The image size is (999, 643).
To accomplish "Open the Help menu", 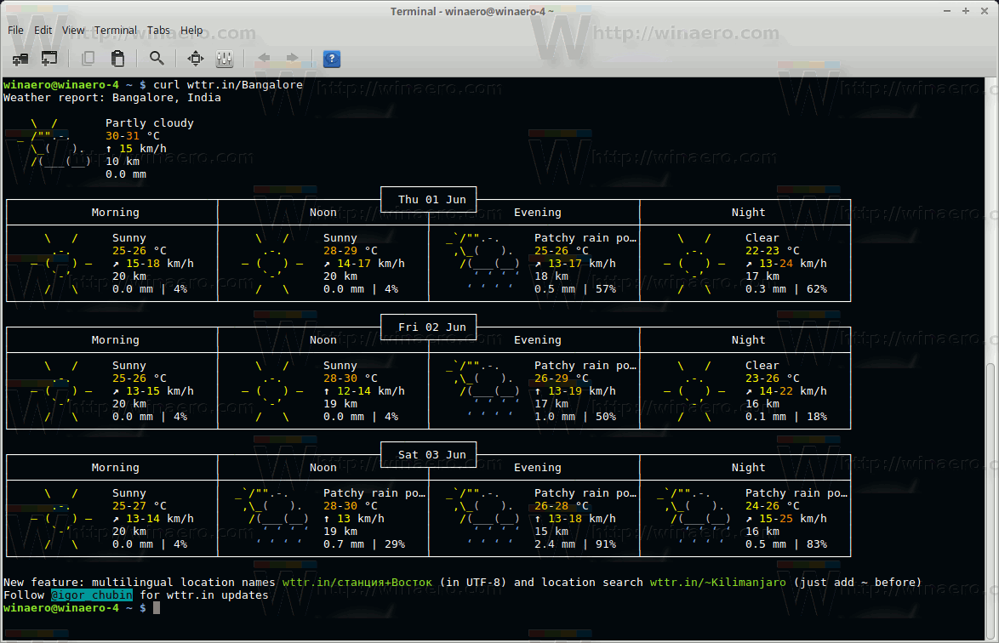I will 191,30.
